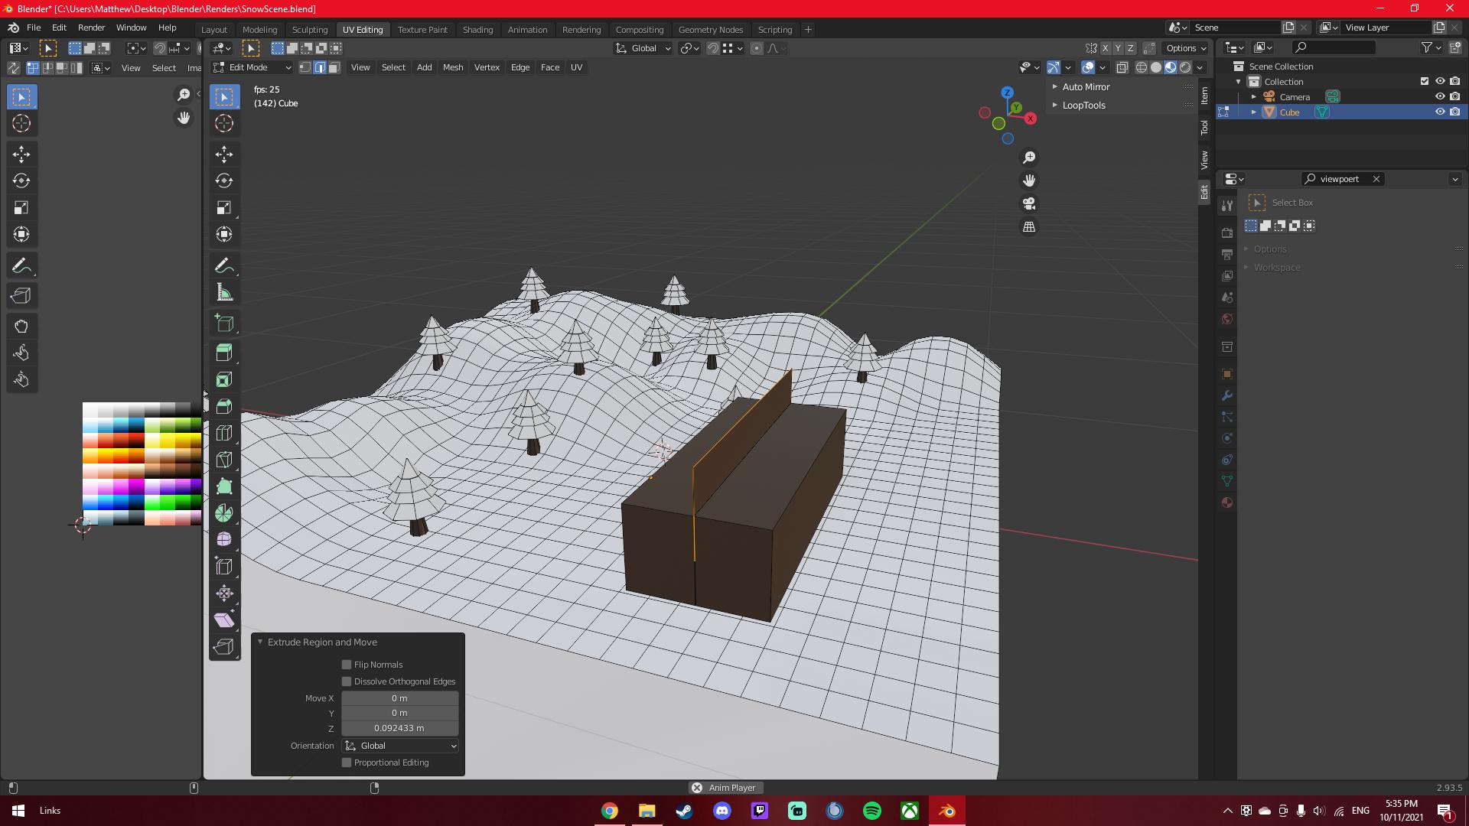Screen dimensions: 1469x826
Task: Open Edit Mode dropdown
Action: point(252,67)
